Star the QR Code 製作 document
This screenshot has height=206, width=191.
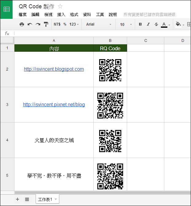point(60,6)
